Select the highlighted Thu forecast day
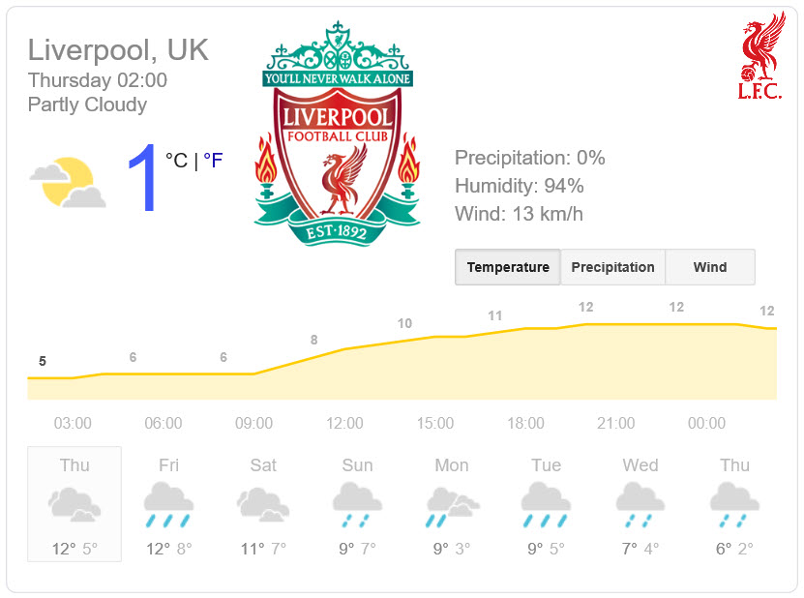The image size is (804, 598). pos(74,504)
